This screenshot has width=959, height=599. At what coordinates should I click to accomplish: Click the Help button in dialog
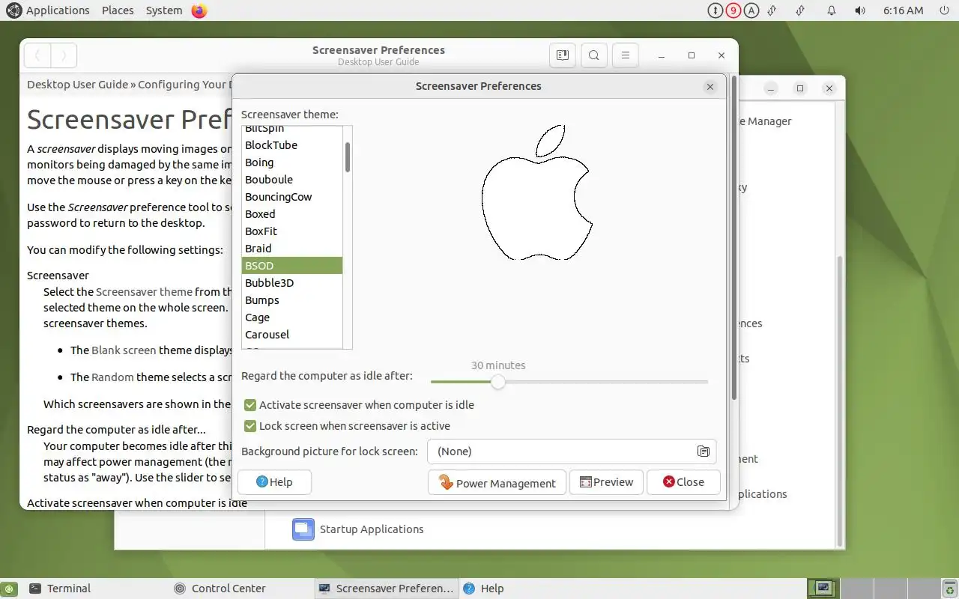point(274,482)
